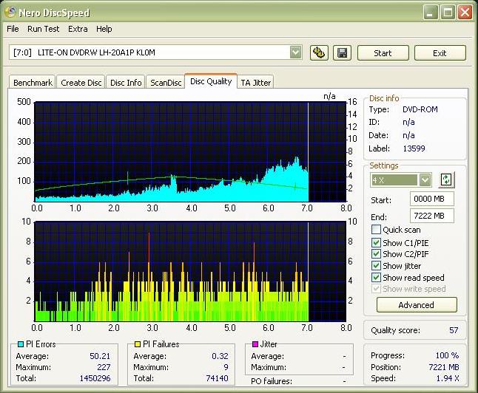Click the End field showing 7222 MB
This screenshot has width=478, height=393.
pyautogui.click(x=432, y=216)
